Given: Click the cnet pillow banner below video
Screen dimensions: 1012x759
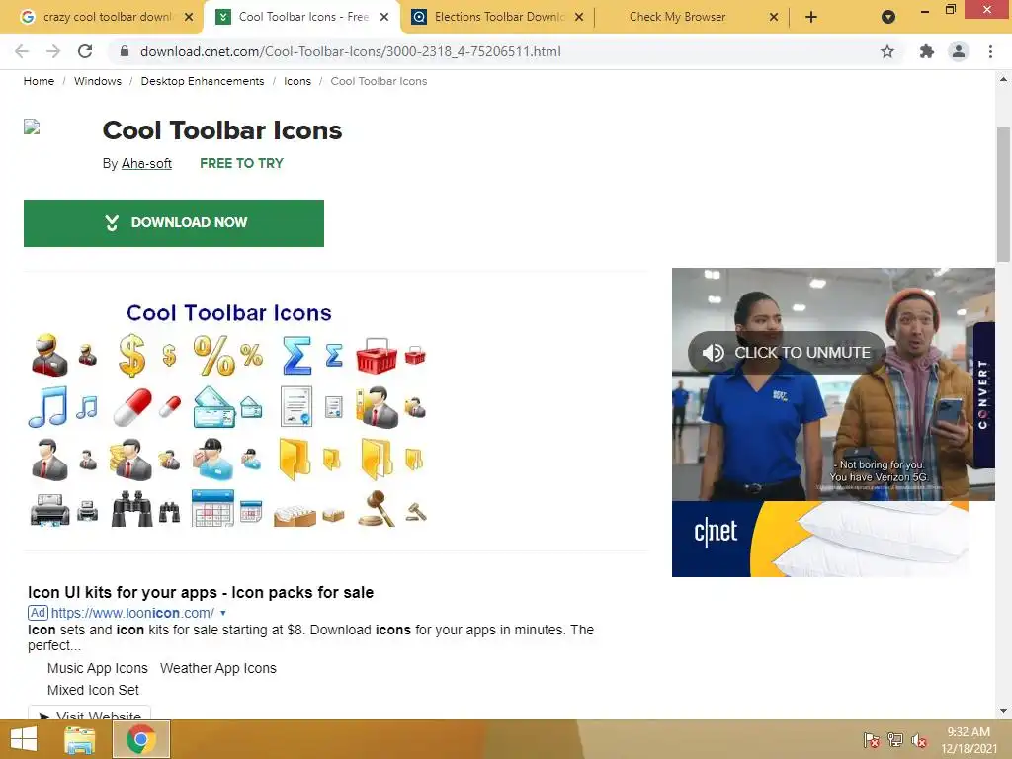Looking at the screenshot, I should pyautogui.click(x=820, y=539).
